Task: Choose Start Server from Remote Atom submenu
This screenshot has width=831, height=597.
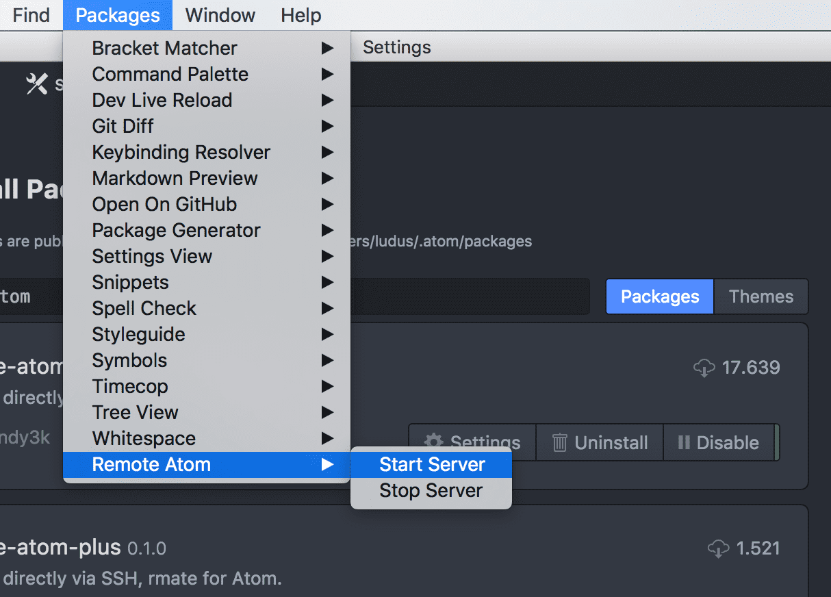Action: coord(431,464)
